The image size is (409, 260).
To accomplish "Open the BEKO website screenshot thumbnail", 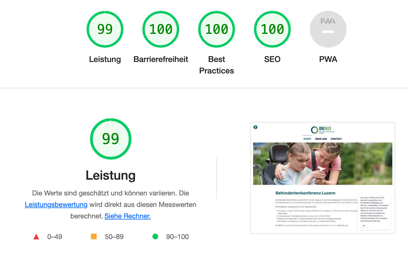I will (x=323, y=178).
